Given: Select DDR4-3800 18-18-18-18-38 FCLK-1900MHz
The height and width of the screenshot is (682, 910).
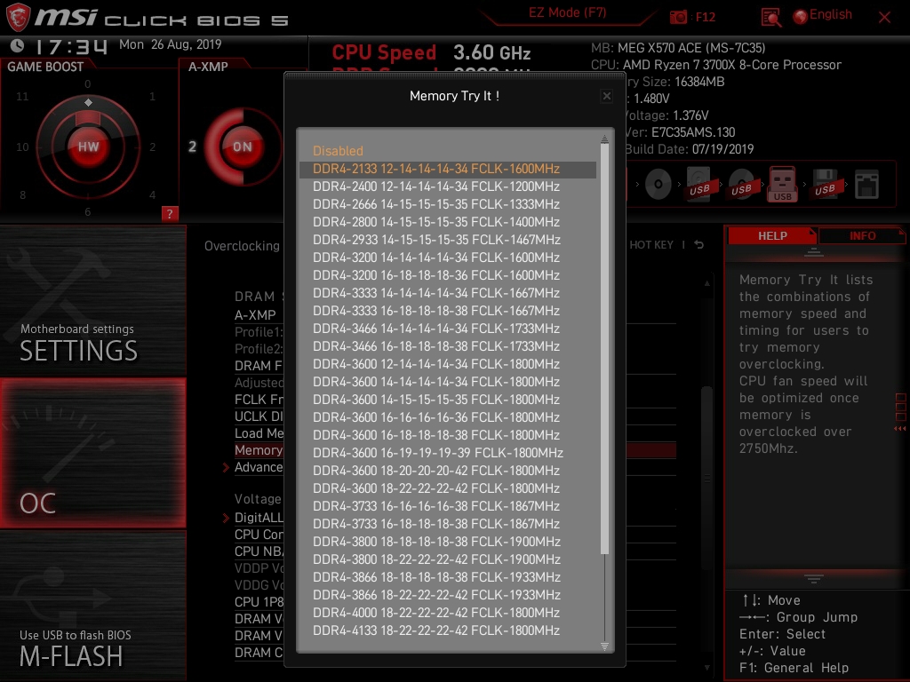Looking at the screenshot, I should click(x=448, y=542).
